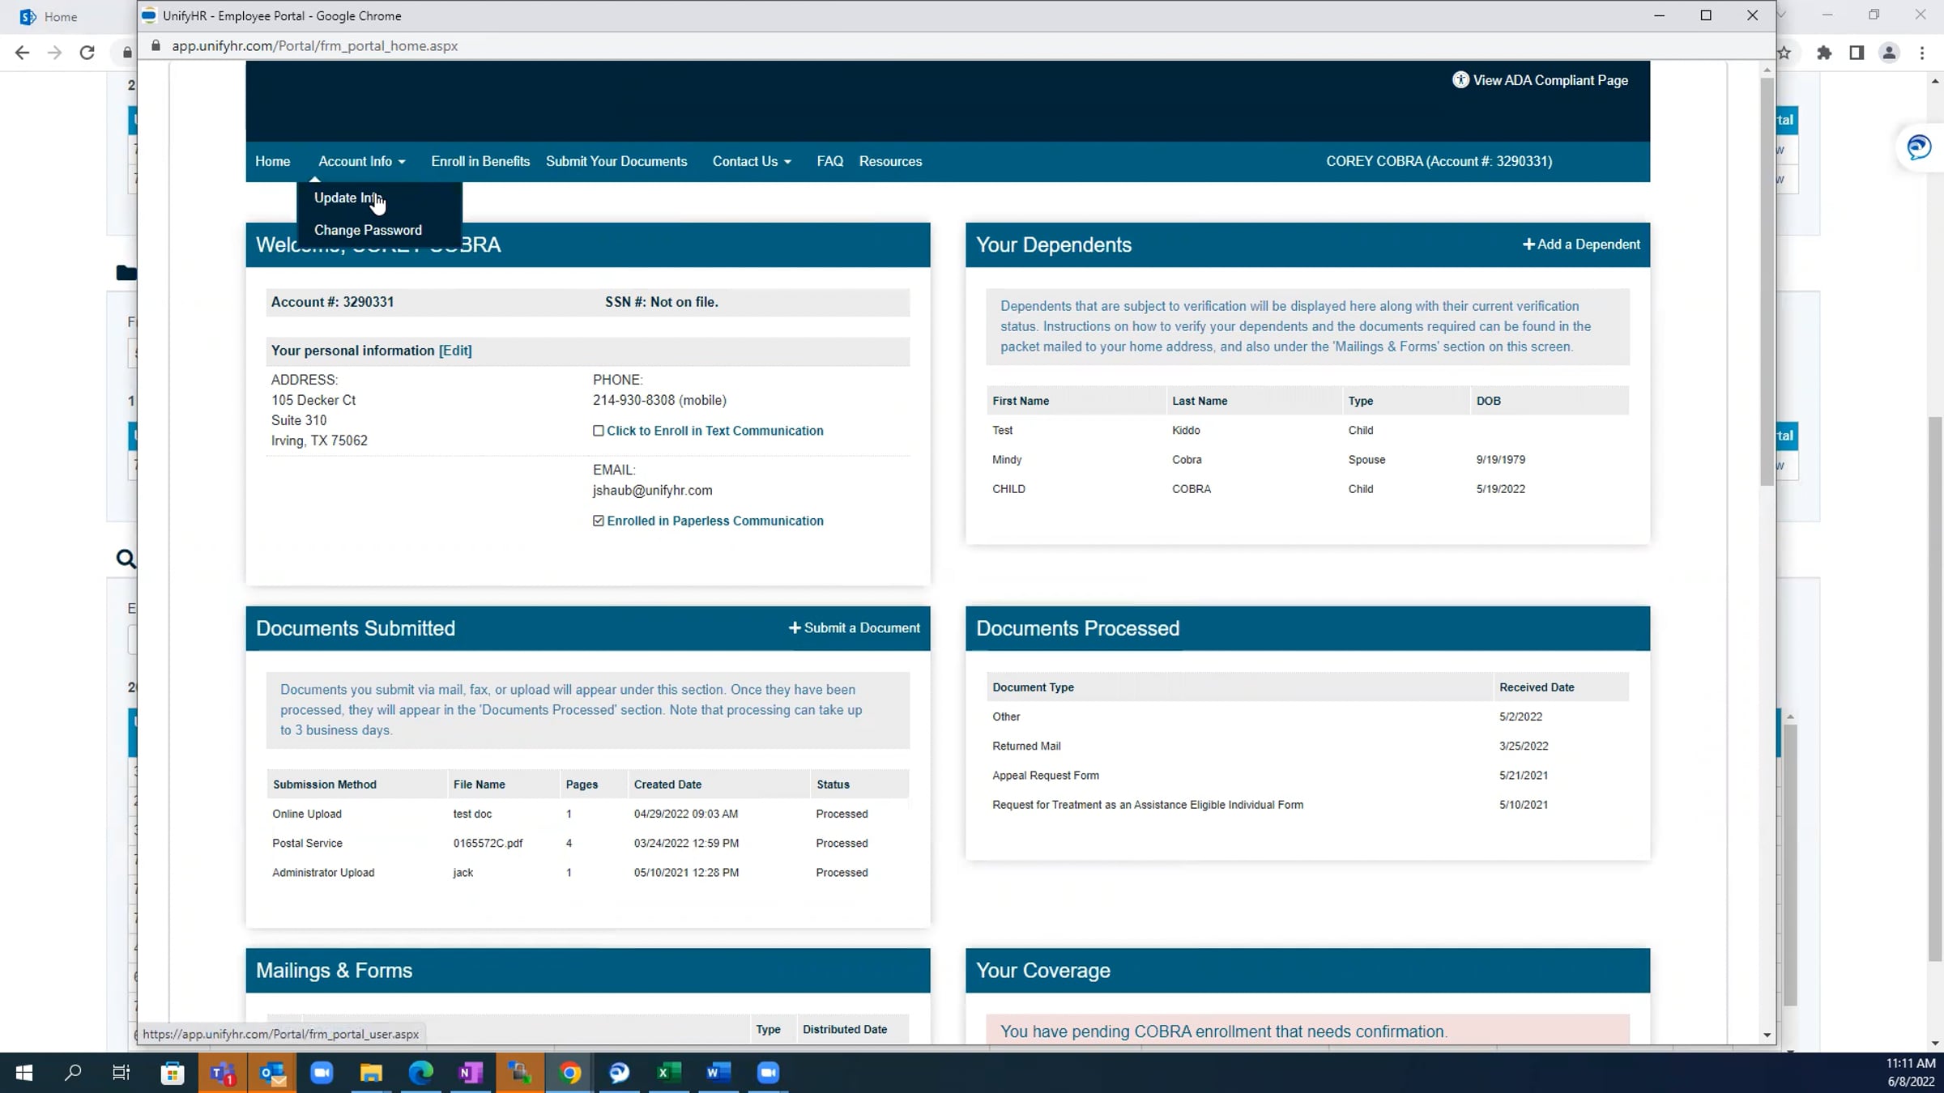This screenshot has height=1093, width=1944.
Task: Open Outlook from the taskbar
Action: point(272,1073)
